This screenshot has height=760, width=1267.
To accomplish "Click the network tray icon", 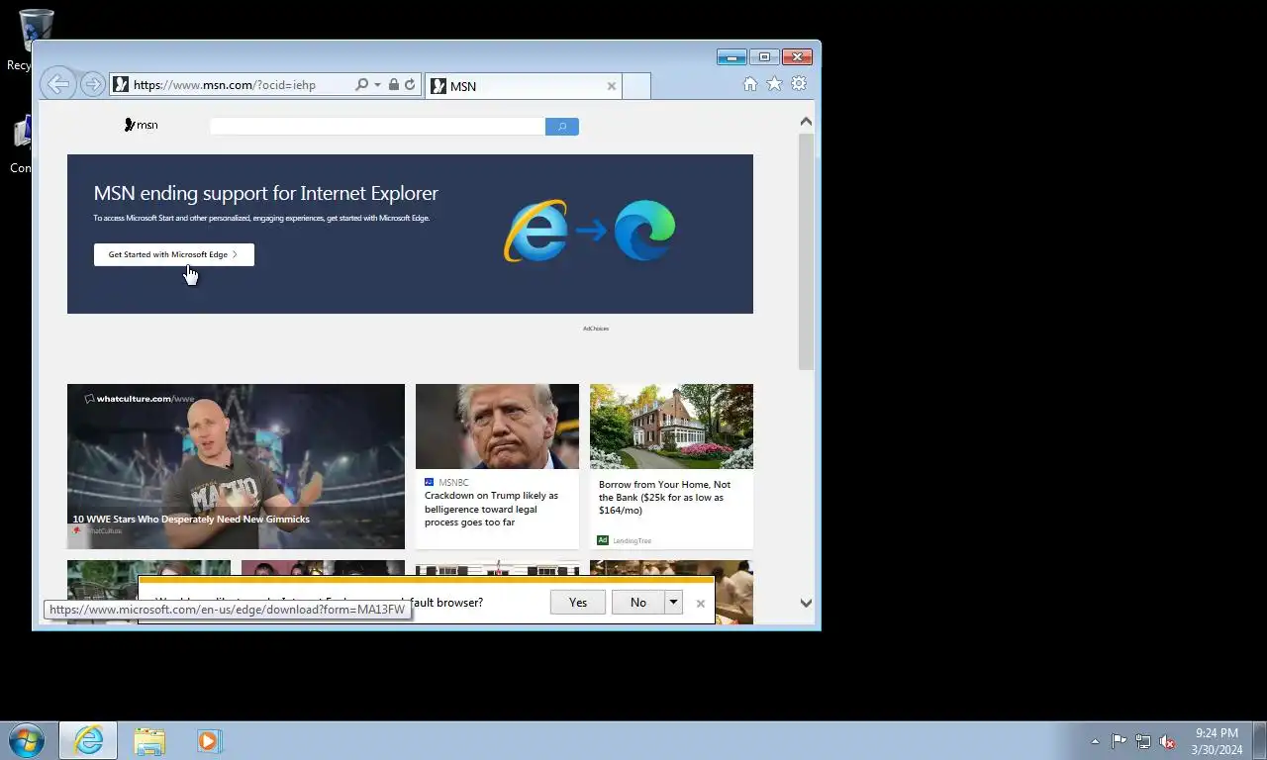I will (1143, 741).
